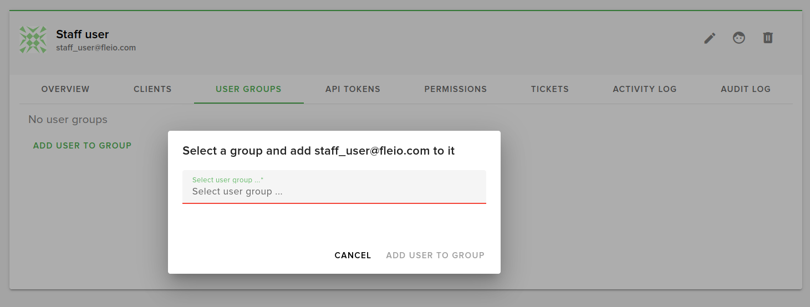Viewport: 810px width, 307px height.
Task: Open the Clients tab
Action: [152, 89]
